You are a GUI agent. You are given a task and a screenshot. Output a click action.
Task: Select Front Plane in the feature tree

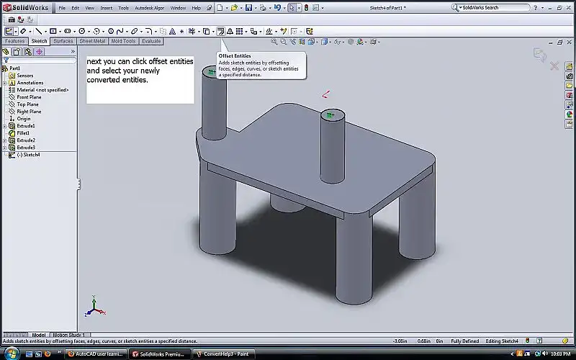tap(29, 97)
